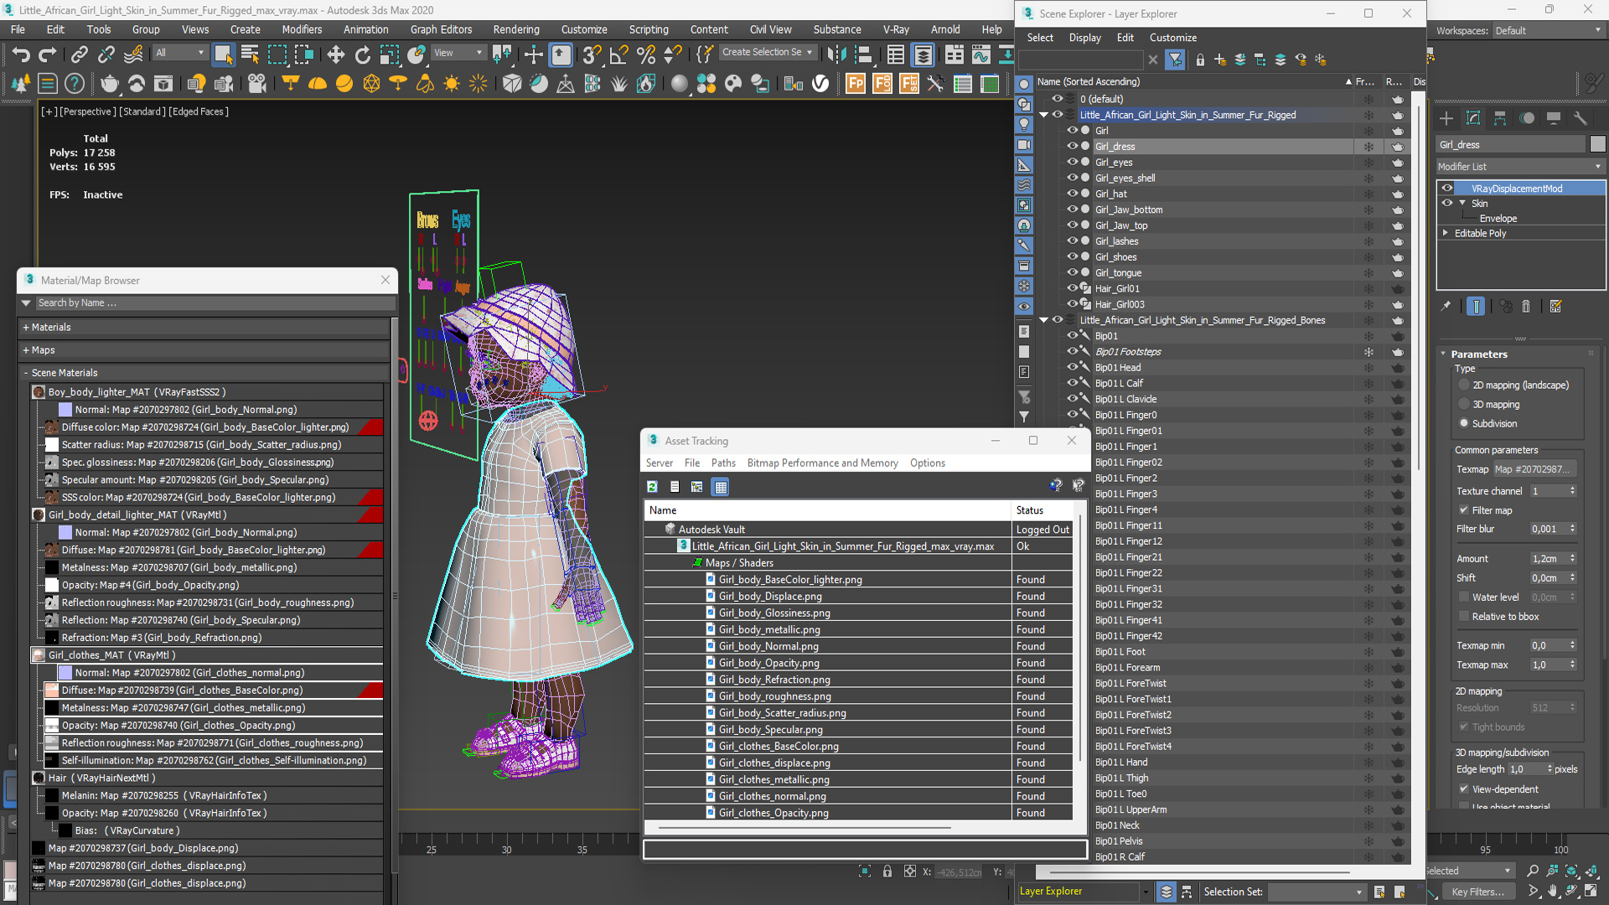Toggle Angle Snap icon

tap(618, 55)
